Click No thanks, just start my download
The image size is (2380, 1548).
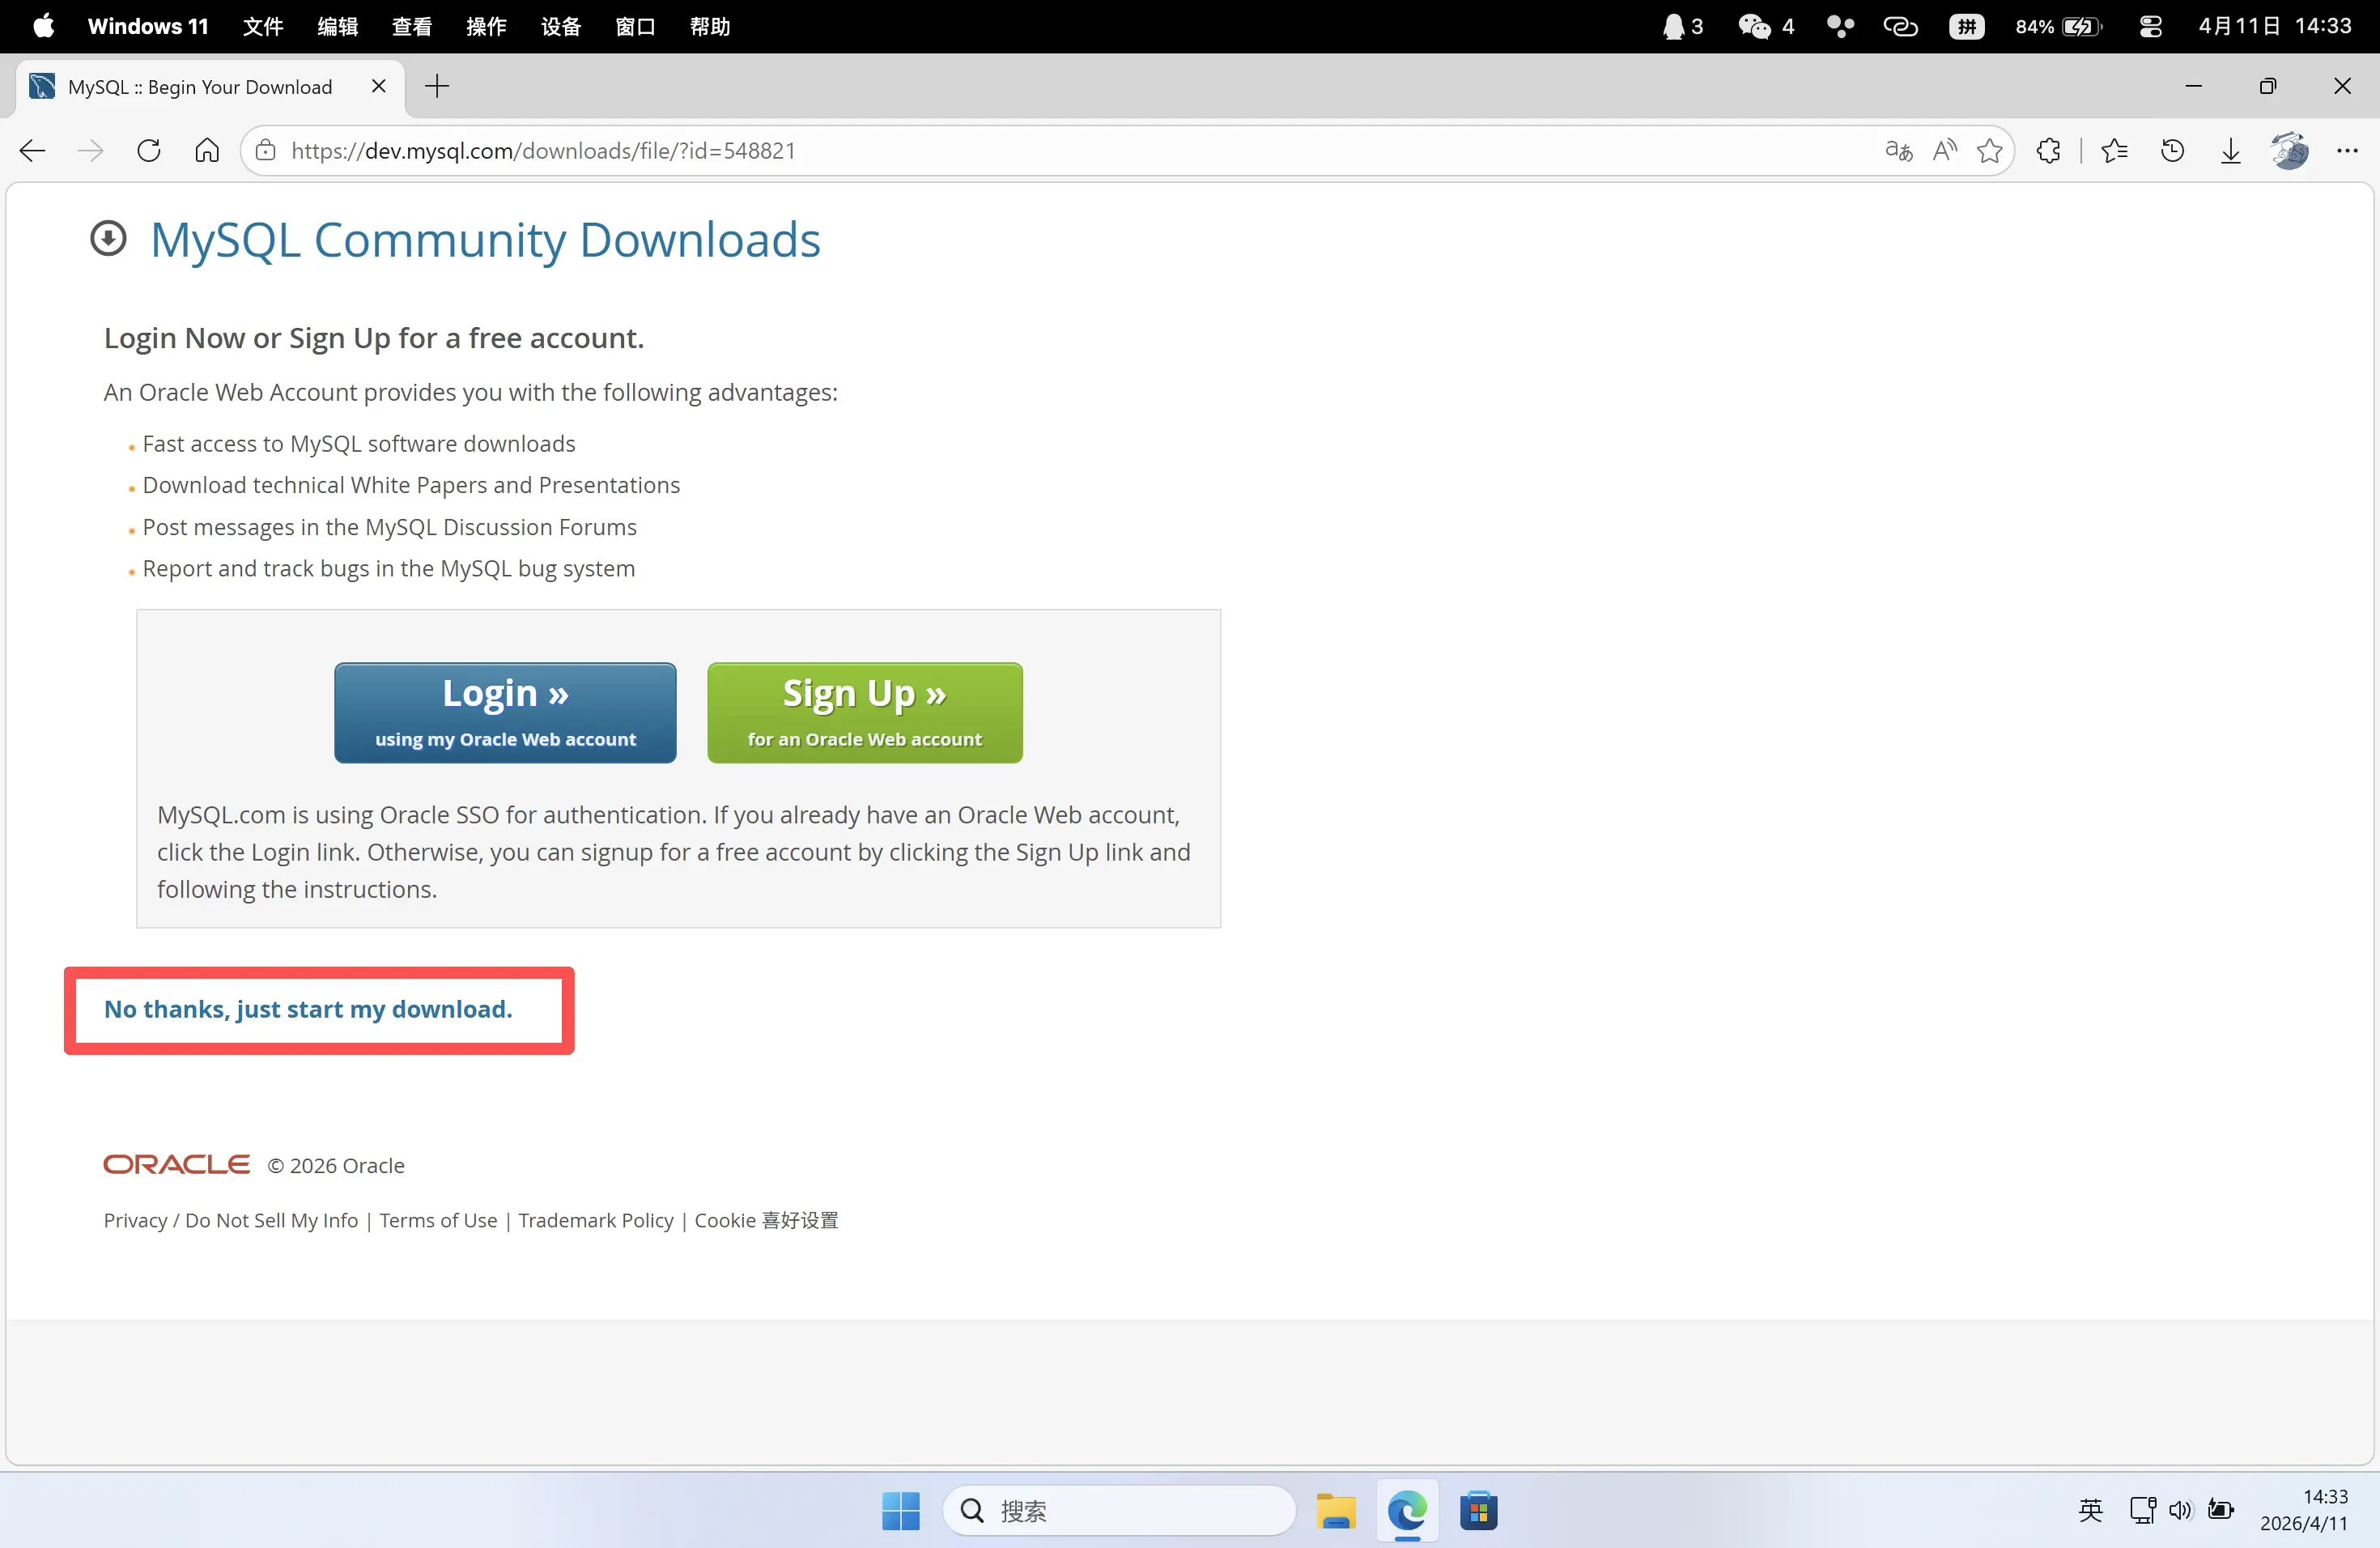pyautogui.click(x=308, y=1009)
